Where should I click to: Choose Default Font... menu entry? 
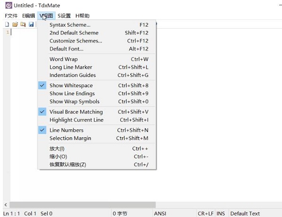tap(97, 49)
